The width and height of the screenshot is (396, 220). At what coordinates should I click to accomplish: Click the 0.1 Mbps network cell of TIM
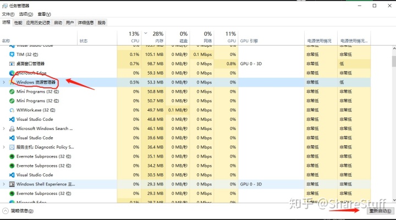(202, 54)
